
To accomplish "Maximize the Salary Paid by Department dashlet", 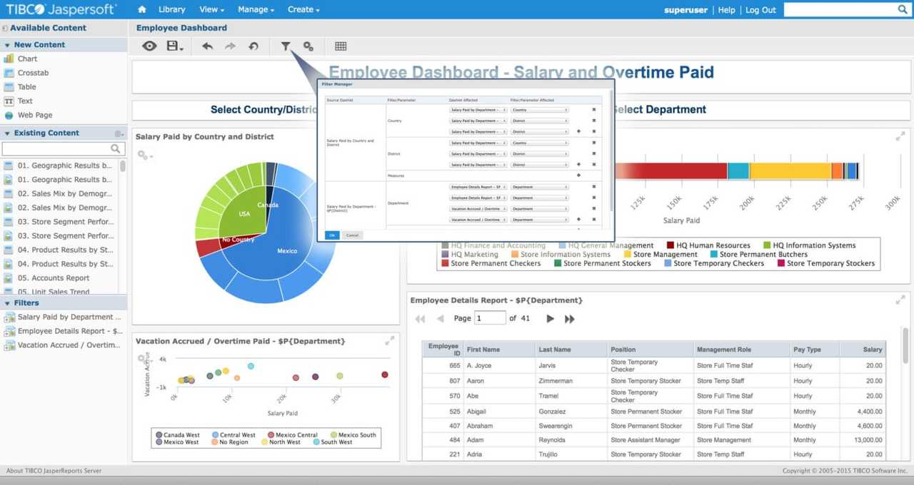I will (900, 136).
